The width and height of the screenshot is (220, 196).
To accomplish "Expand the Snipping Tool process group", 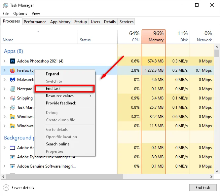I will point(5,98).
